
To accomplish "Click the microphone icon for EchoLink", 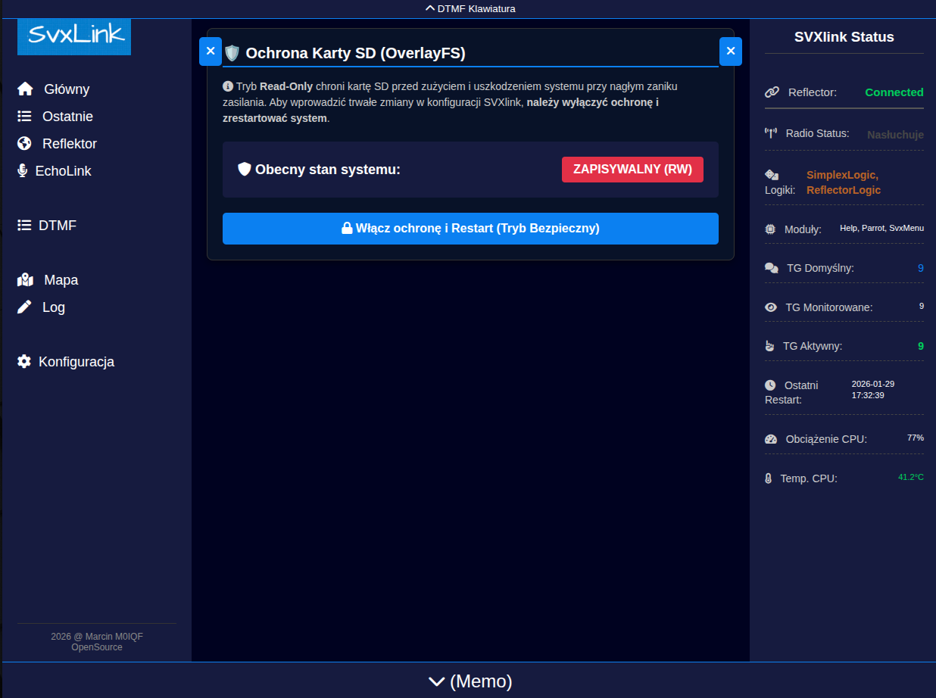I will click(23, 171).
